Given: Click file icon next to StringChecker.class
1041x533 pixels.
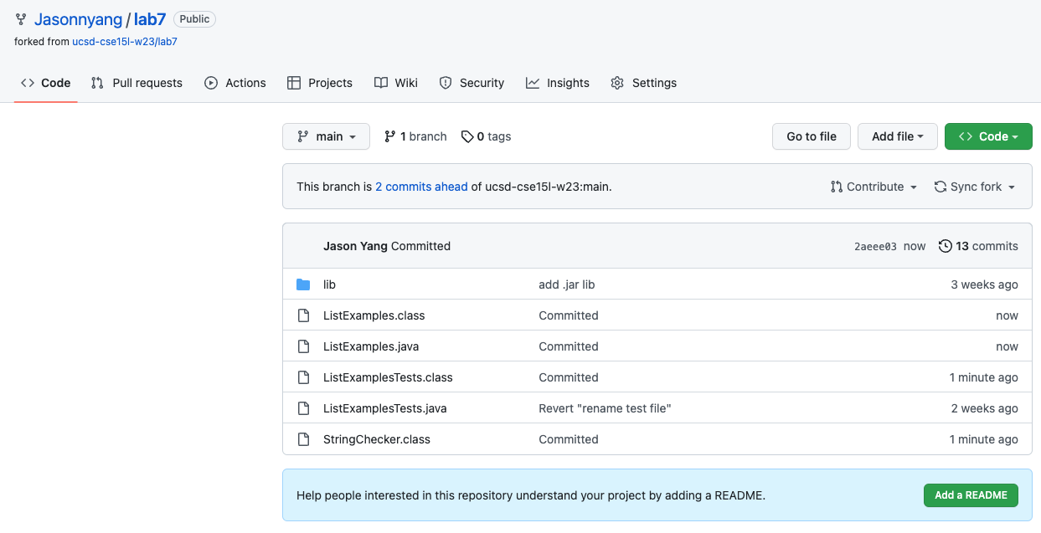Looking at the screenshot, I should 303,439.
